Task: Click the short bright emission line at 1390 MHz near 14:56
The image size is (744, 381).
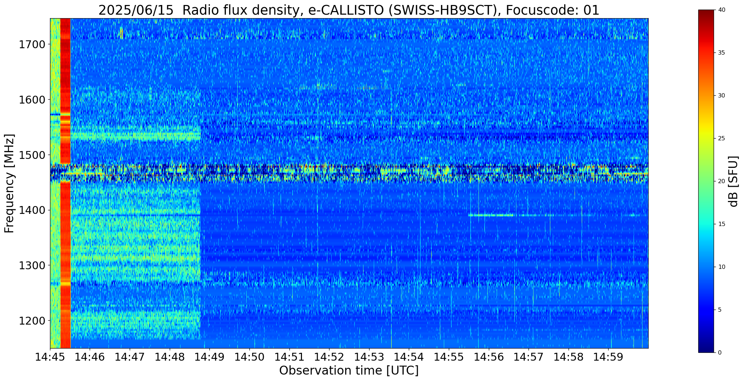Action: click(x=491, y=215)
